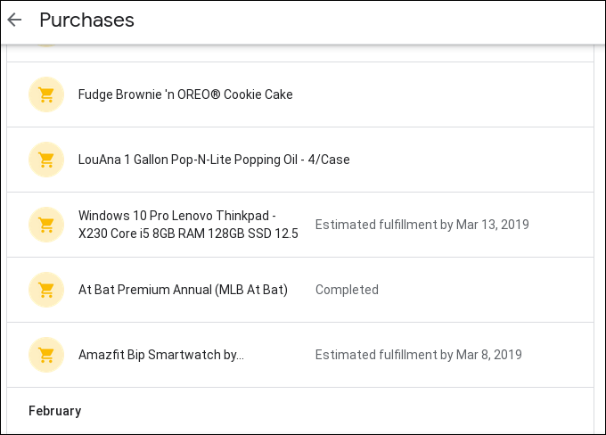Click the Purchases page title
Viewport: 606px width, 435px height.
[87, 20]
